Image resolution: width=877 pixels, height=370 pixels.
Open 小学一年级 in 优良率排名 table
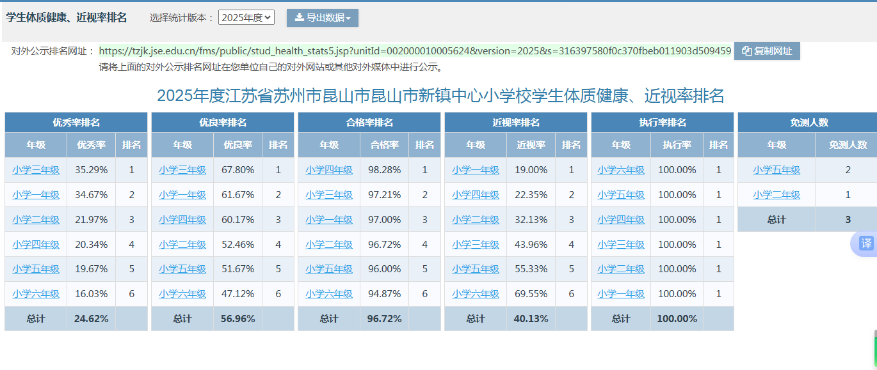(x=182, y=195)
